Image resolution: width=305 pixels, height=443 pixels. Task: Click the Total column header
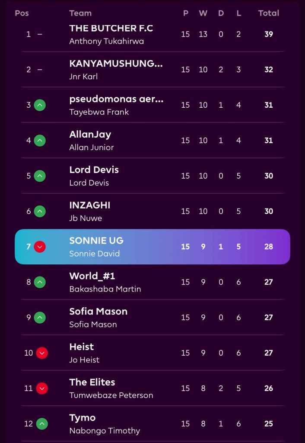268,13
